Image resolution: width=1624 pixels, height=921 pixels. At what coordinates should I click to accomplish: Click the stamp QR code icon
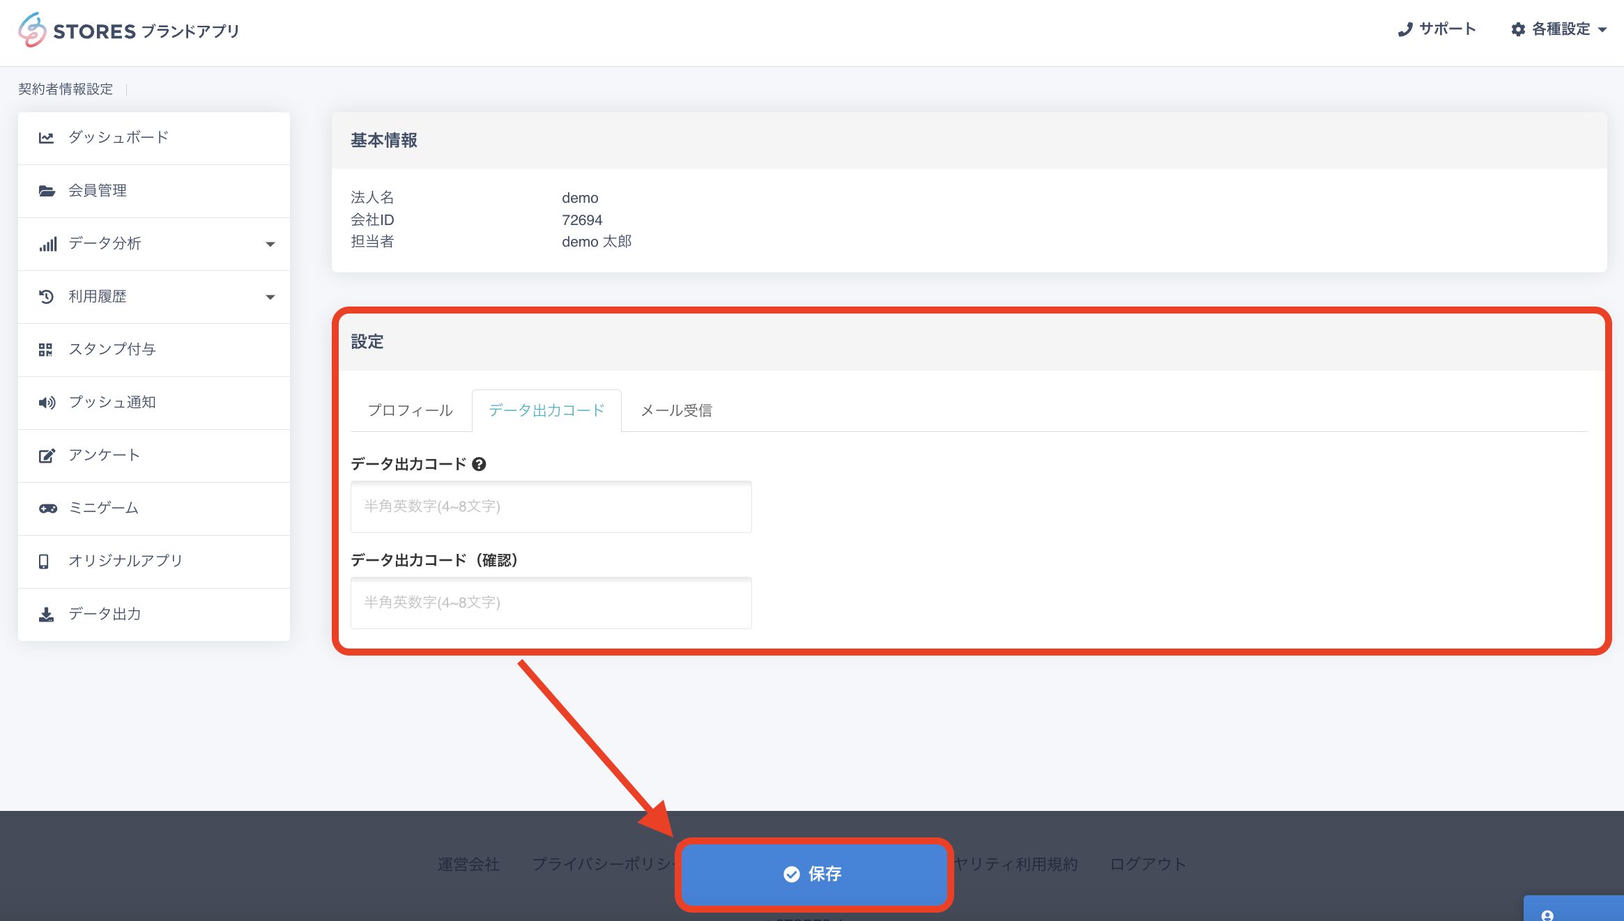click(x=46, y=350)
